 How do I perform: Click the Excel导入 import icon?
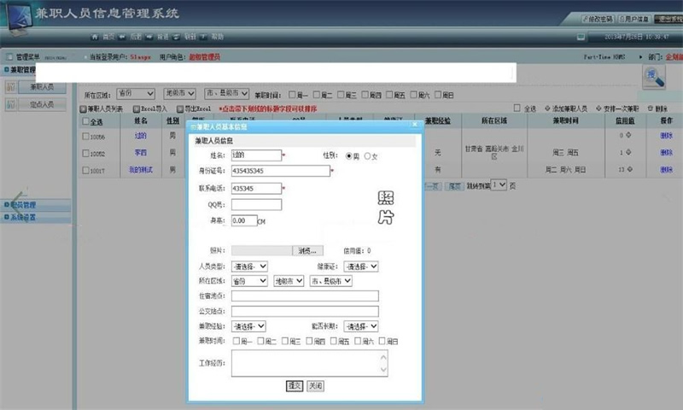coord(135,109)
